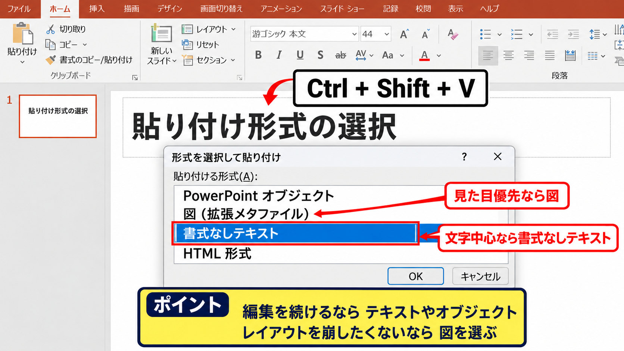Image resolution: width=624 pixels, height=351 pixels.
Task: Click the dialog help question mark
Action: point(464,157)
